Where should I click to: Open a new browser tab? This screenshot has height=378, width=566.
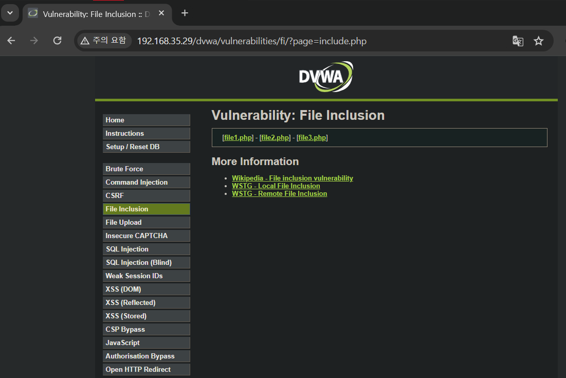(x=185, y=13)
